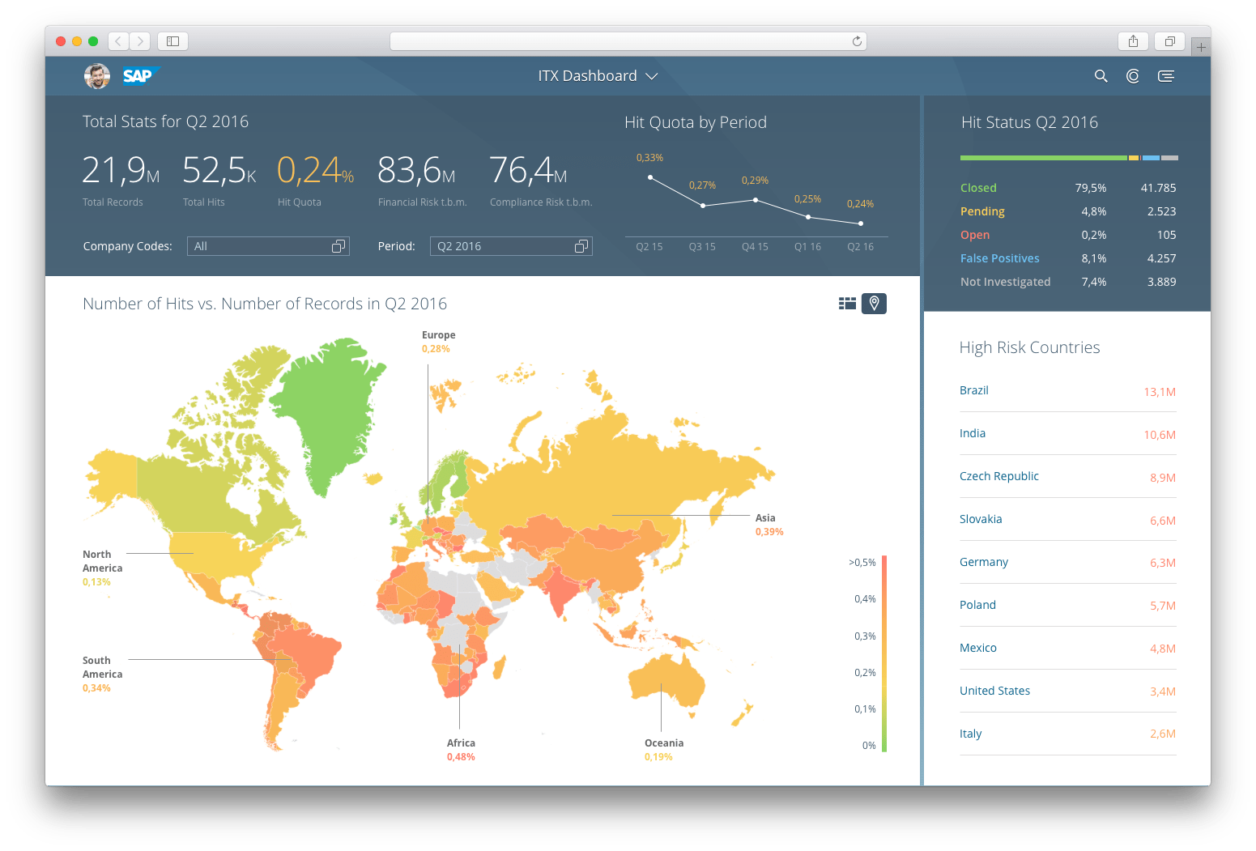The image size is (1256, 851).
Task: Toggle the Safari sidebar button
Action: [x=172, y=40]
